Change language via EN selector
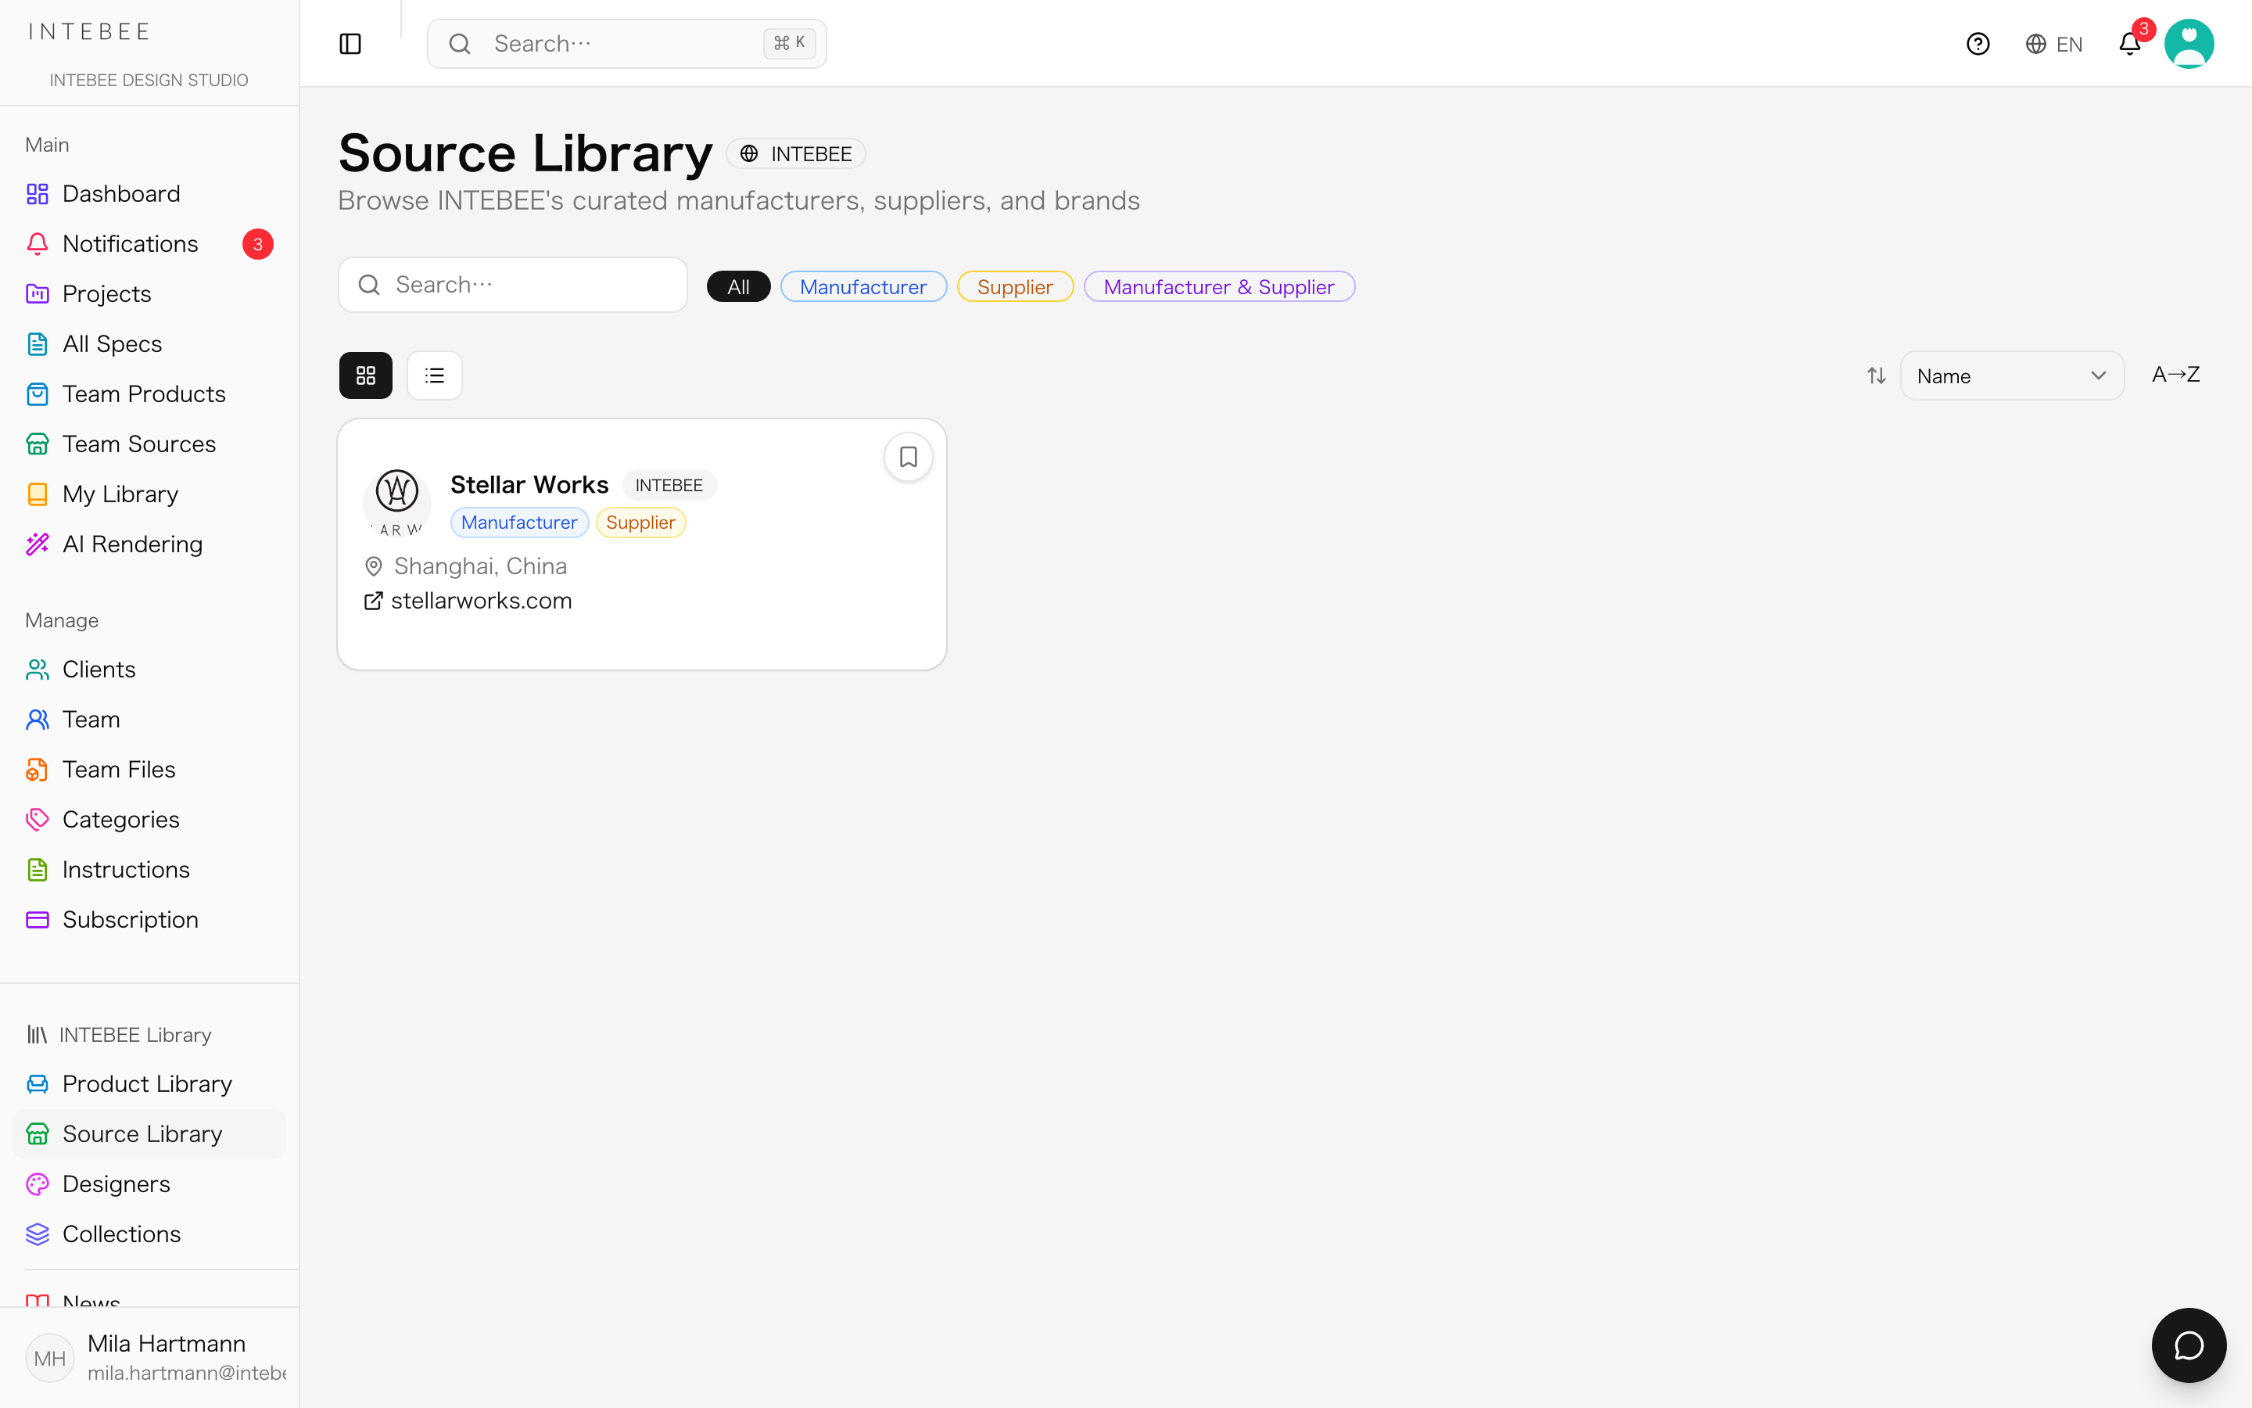The height and width of the screenshot is (1408, 2252). [x=2054, y=44]
